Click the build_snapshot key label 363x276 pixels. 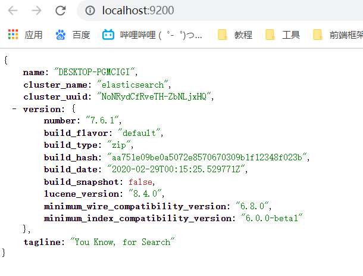(x=82, y=182)
